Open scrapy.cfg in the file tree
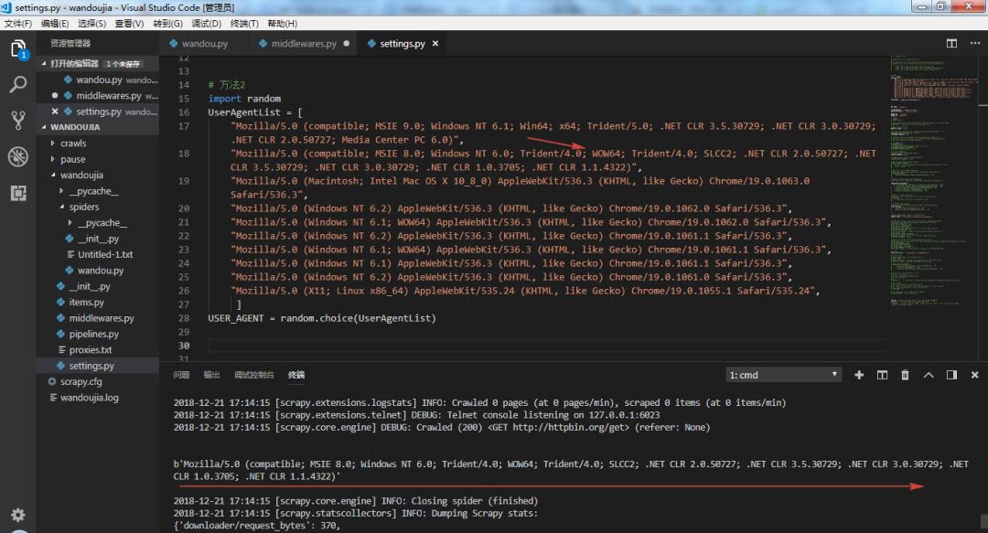Image resolution: width=988 pixels, height=533 pixels. [98, 382]
